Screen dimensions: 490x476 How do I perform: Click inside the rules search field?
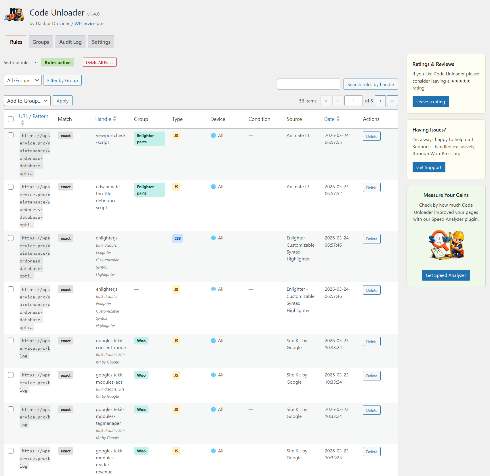tap(308, 84)
